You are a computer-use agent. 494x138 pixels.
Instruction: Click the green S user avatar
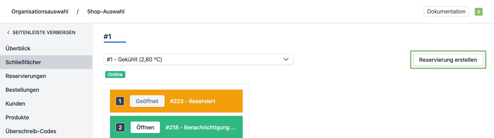(479, 12)
